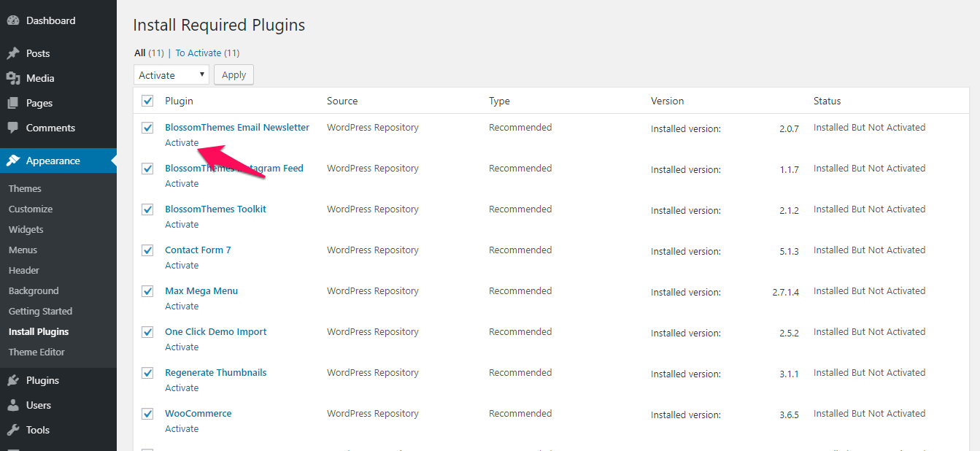Screen dimensions: 980x451
Task: Activate WooCommerce link
Action: point(182,428)
